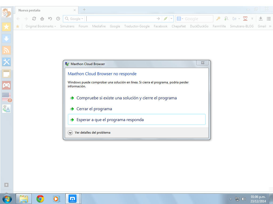Open the Mediafire bookmark
Image resolution: width=273 pixels, height=204 pixels.
click(99, 26)
